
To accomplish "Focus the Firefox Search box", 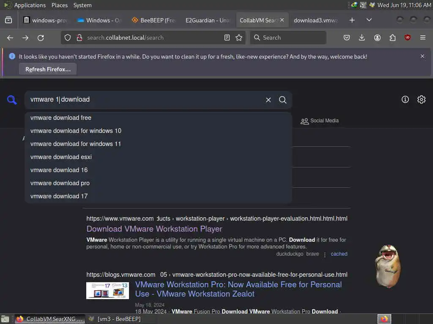I will pos(288,38).
